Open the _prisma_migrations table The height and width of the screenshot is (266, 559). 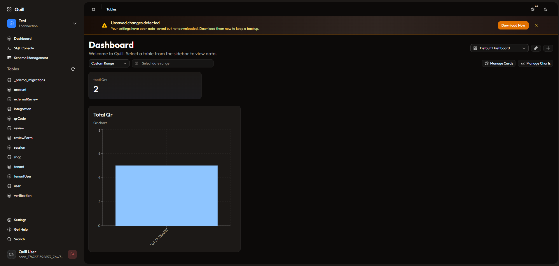click(29, 80)
